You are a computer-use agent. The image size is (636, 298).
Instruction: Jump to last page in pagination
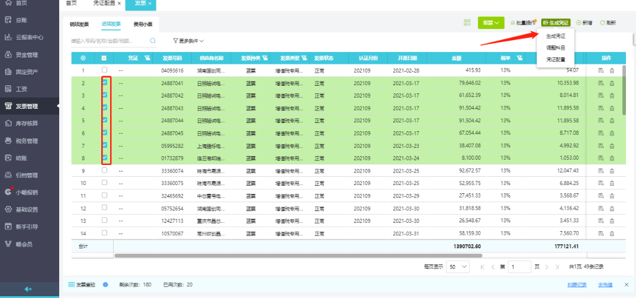[x=557, y=267]
